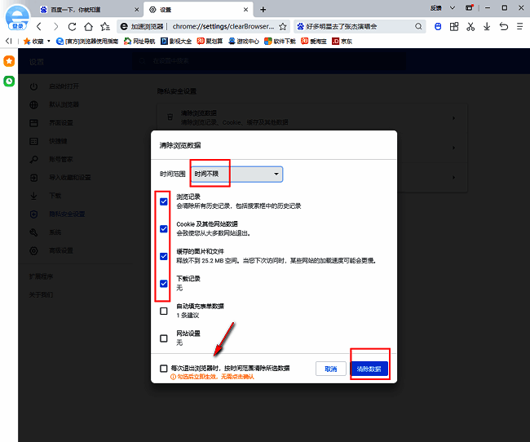This screenshot has width=530, height=442.
Task: Open the home page icon
Action: tap(89, 26)
